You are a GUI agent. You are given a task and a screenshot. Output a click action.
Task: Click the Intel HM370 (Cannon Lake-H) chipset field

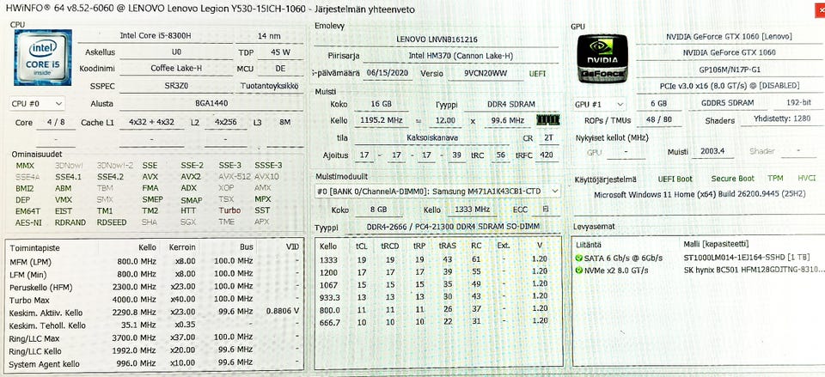point(461,56)
